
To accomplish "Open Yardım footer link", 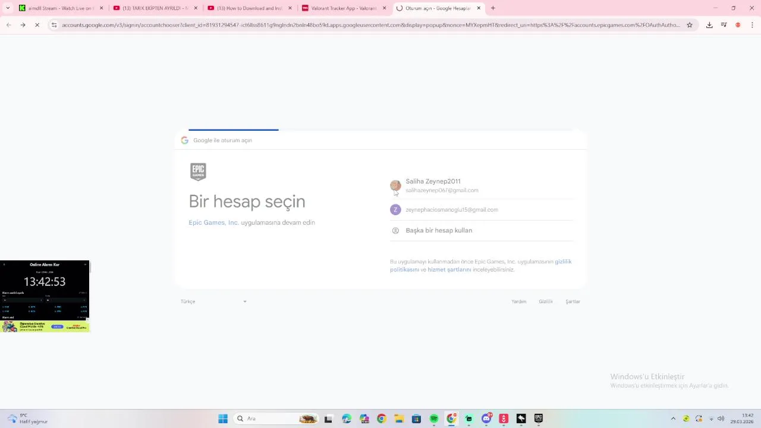I will [x=518, y=301].
